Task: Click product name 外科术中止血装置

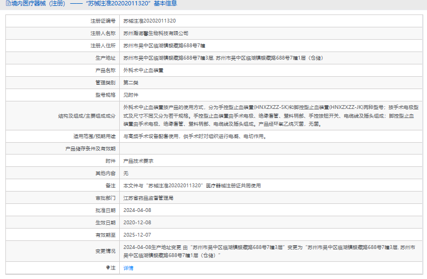Action: (x=143, y=70)
